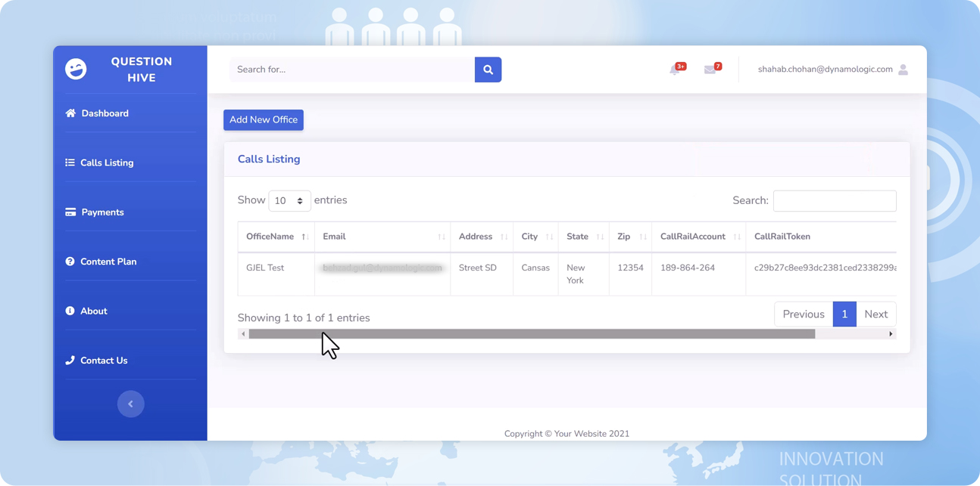Click the Question Hive brand title

click(x=142, y=70)
